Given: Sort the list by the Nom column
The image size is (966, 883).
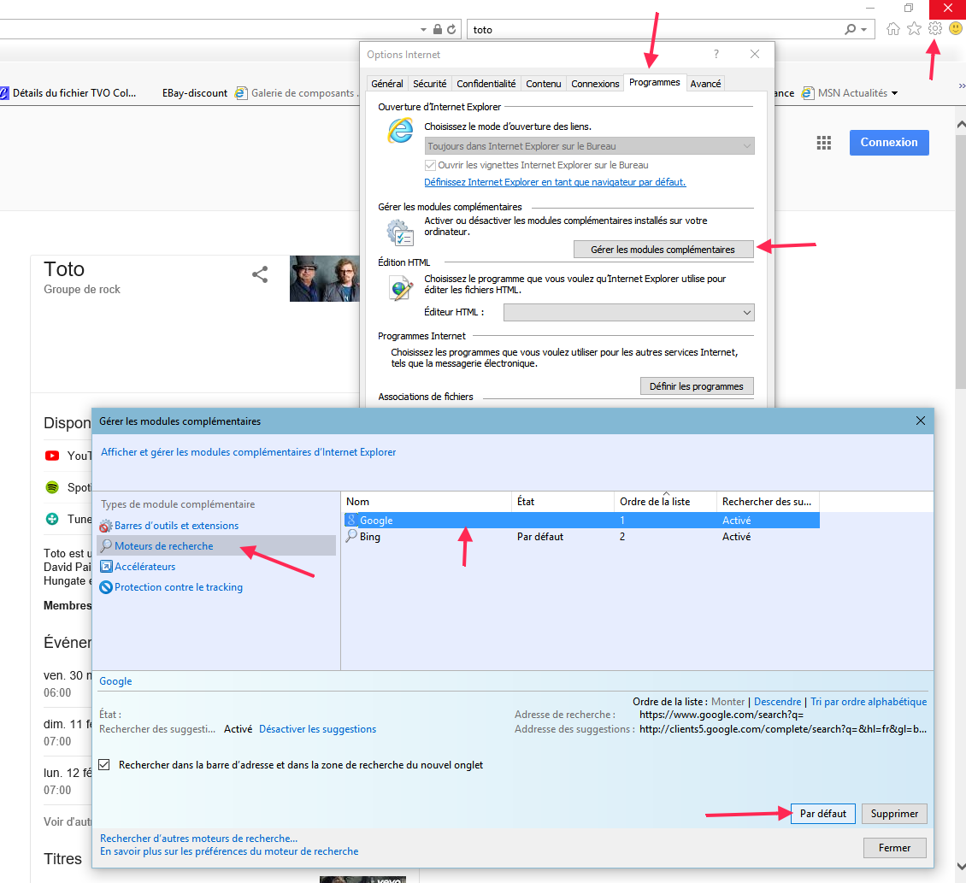Looking at the screenshot, I should tap(427, 502).
